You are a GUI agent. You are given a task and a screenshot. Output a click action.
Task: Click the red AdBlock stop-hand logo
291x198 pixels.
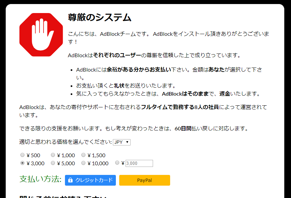click(x=41, y=35)
